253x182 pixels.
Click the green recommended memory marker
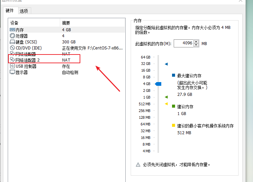pos(166,97)
